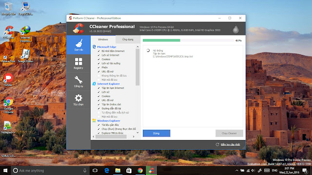Open Recycle Bin on desktop
The width and height of the screenshot is (312, 175).
click(8, 9)
